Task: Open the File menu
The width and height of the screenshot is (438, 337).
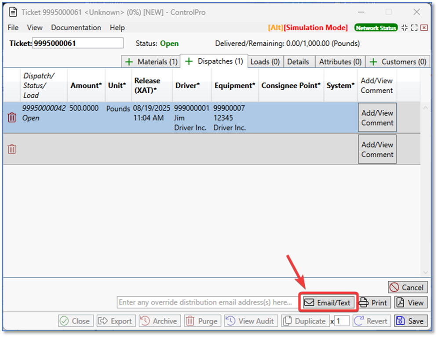Action: click(13, 28)
